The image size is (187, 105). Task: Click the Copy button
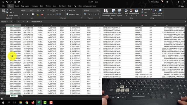click(9, 12)
